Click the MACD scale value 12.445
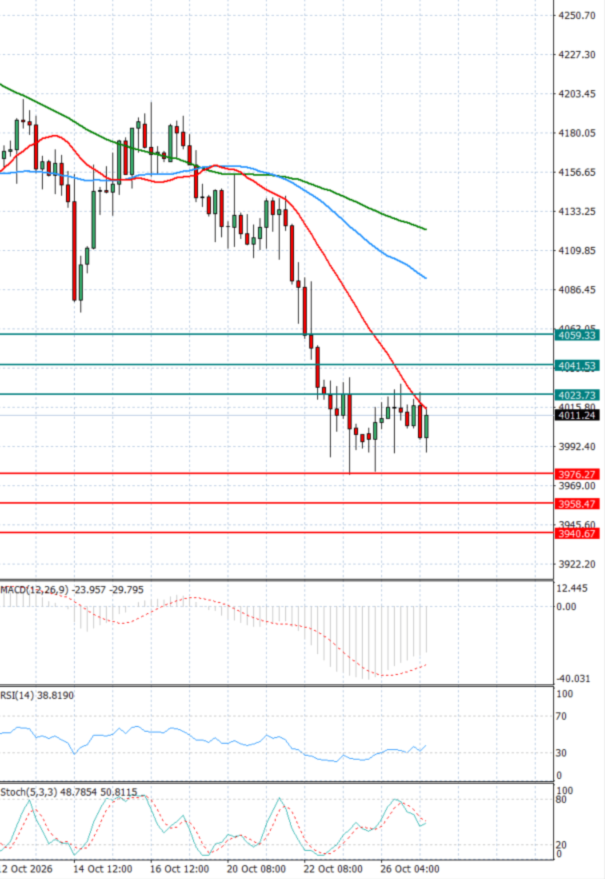Image resolution: width=605 pixels, height=879 pixels. coord(572,589)
